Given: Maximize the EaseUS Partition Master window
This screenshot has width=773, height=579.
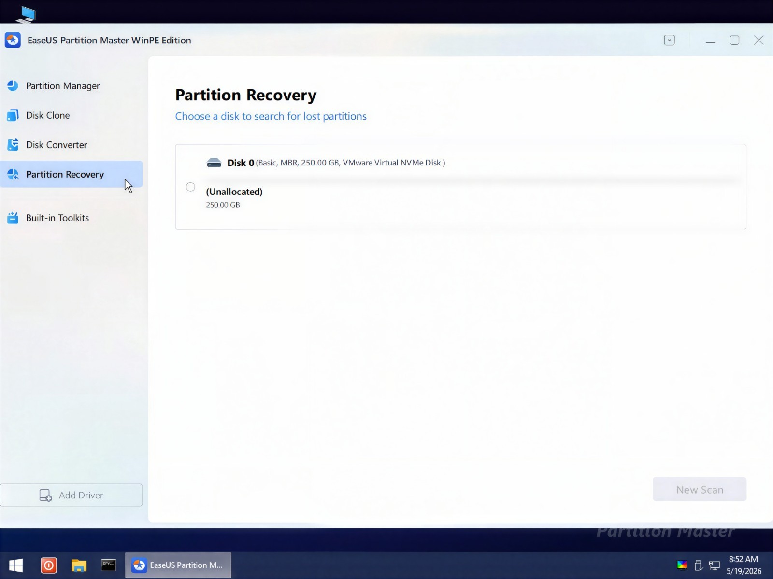Looking at the screenshot, I should [x=734, y=40].
